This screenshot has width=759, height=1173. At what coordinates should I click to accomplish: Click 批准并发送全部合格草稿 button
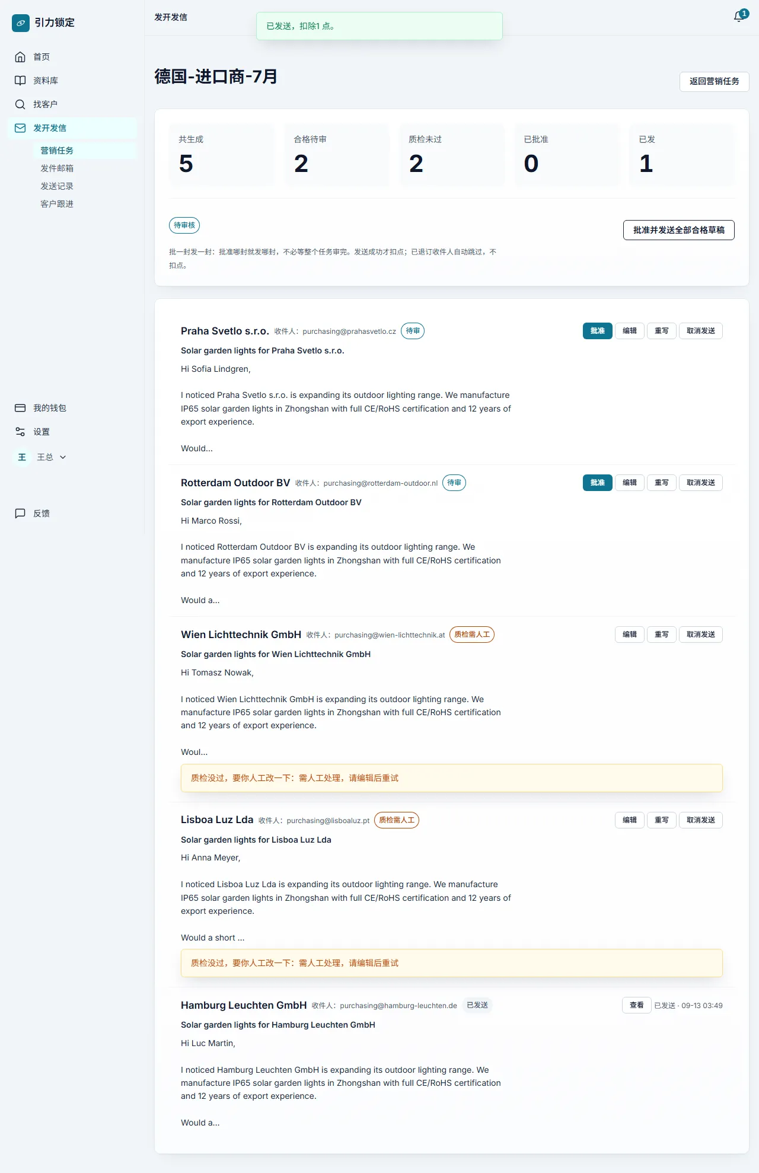tap(679, 230)
